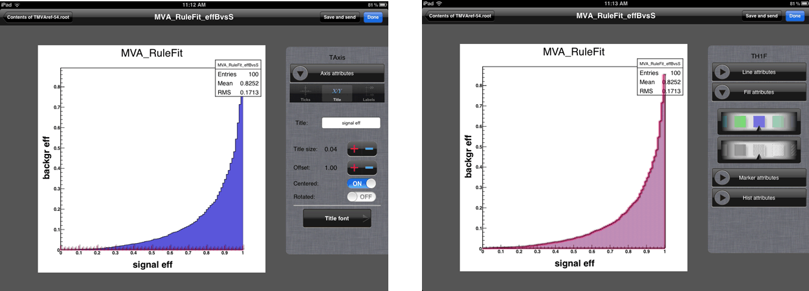Collapse the Axis attributes section
The width and height of the screenshot is (809, 291).
click(300, 73)
